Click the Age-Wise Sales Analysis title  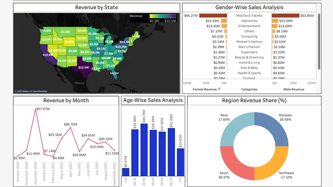[153, 100]
